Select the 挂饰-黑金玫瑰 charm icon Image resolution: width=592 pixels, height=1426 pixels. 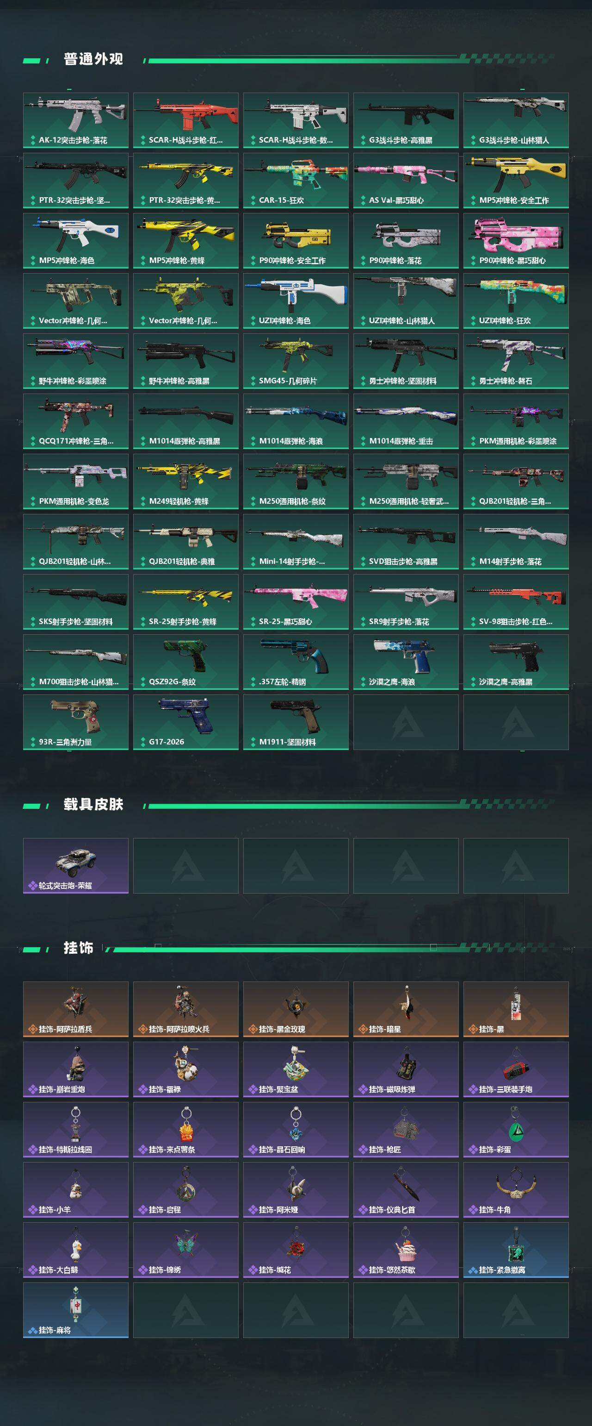click(x=296, y=1009)
